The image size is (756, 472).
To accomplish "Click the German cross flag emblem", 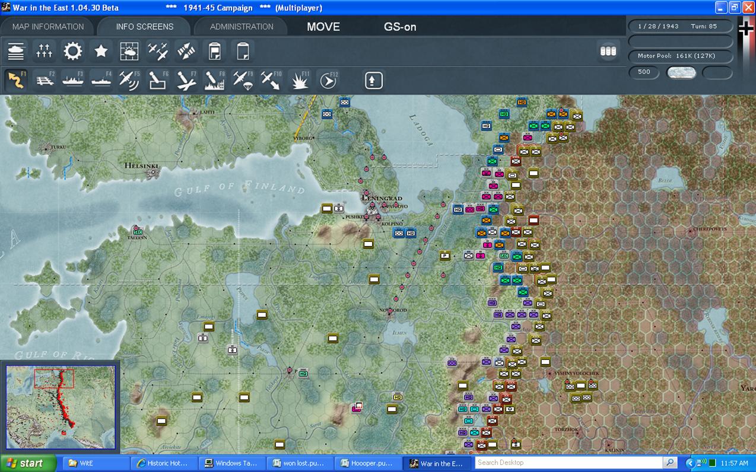I will pyautogui.click(x=746, y=30).
